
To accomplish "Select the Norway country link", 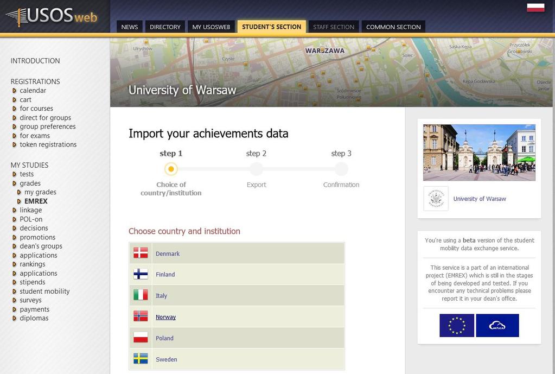I will [165, 317].
